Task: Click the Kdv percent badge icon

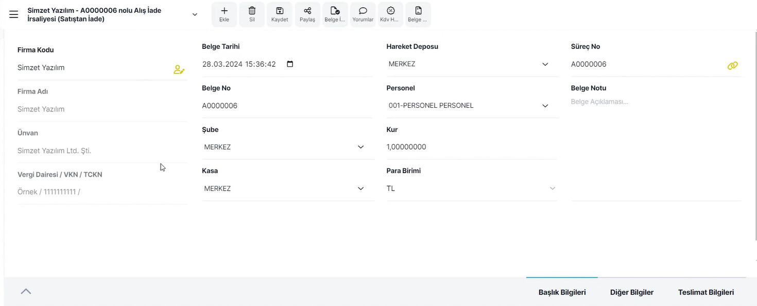Action: 390,11
